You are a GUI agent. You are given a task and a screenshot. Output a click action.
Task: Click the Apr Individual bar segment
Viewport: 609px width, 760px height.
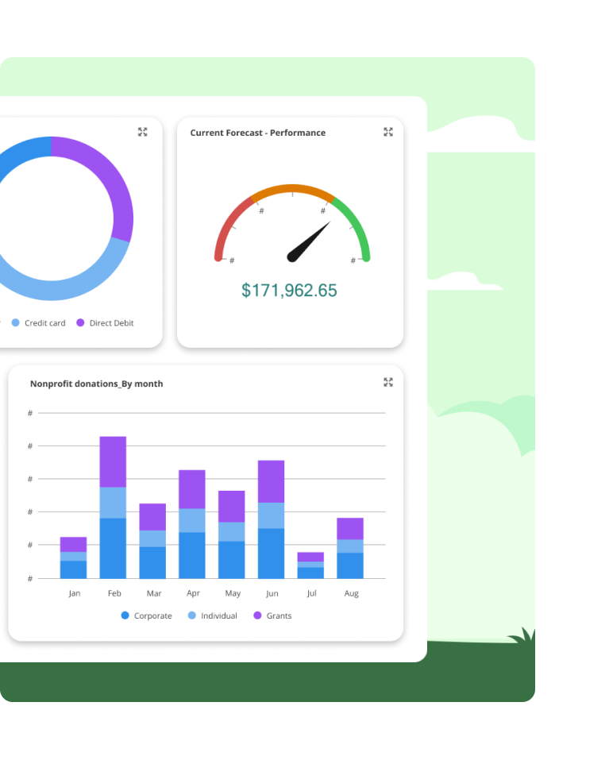pyautogui.click(x=192, y=520)
